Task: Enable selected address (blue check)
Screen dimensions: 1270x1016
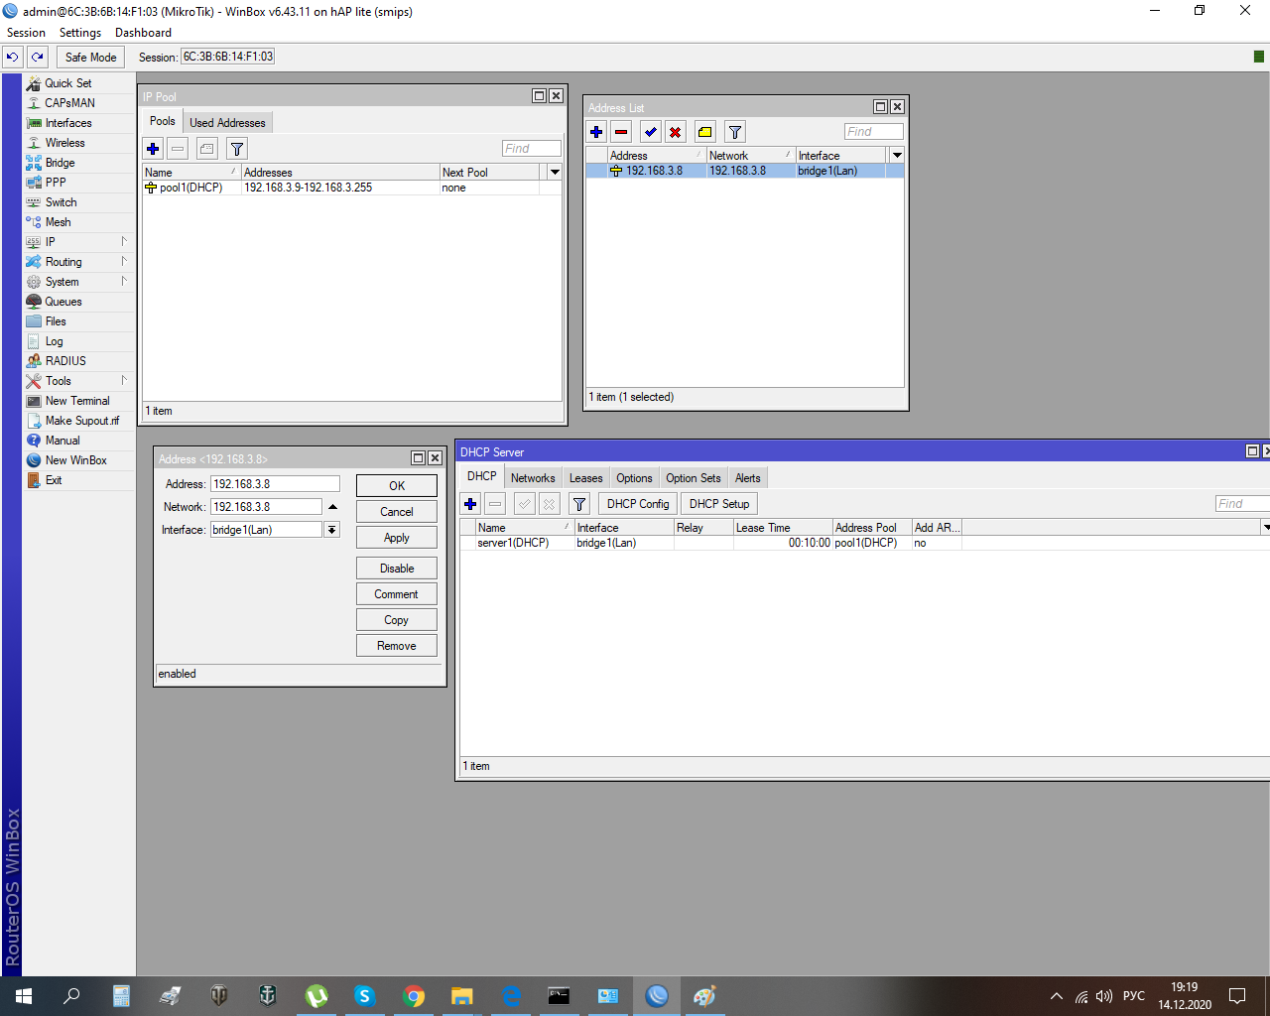Action: coord(651,132)
